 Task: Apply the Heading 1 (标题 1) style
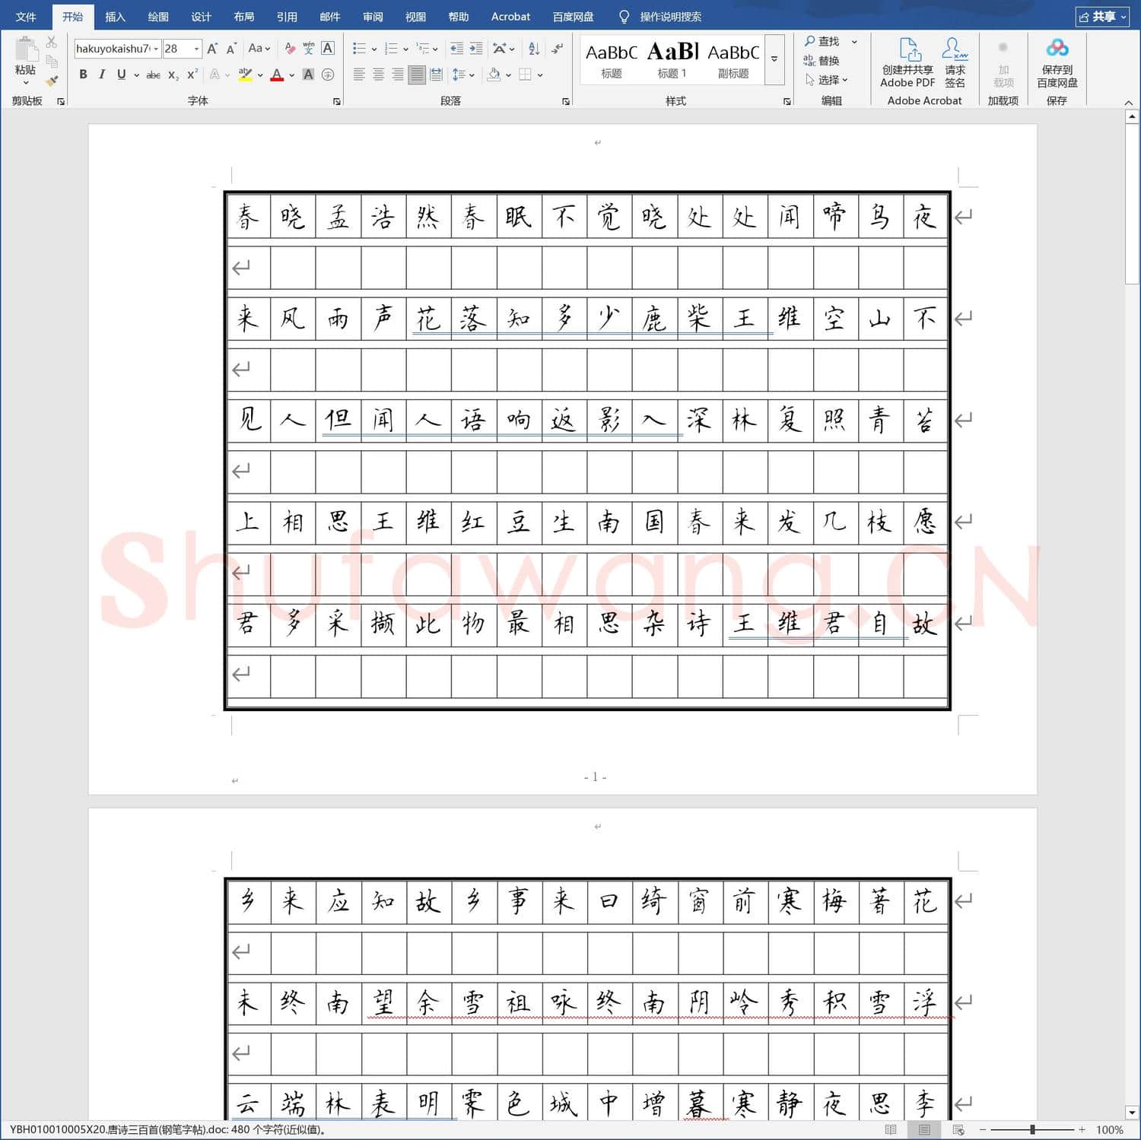pyautogui.click(x=672, y=59)
